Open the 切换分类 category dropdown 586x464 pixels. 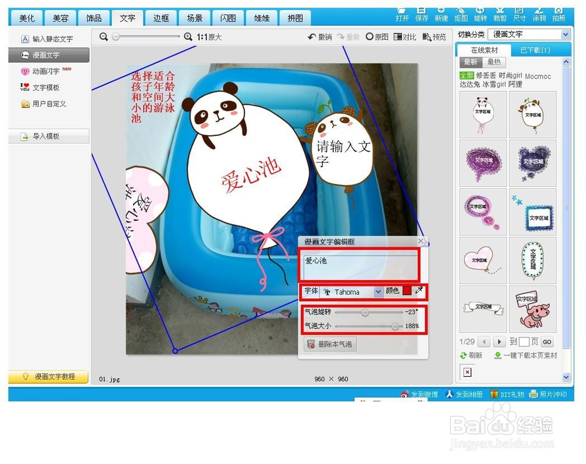click(x=529, y=34)
